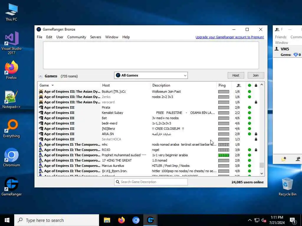This screenshot has width=302, height=226.
Task: Click the green dot on Pirata's room
Action: (x=250, y=107)
